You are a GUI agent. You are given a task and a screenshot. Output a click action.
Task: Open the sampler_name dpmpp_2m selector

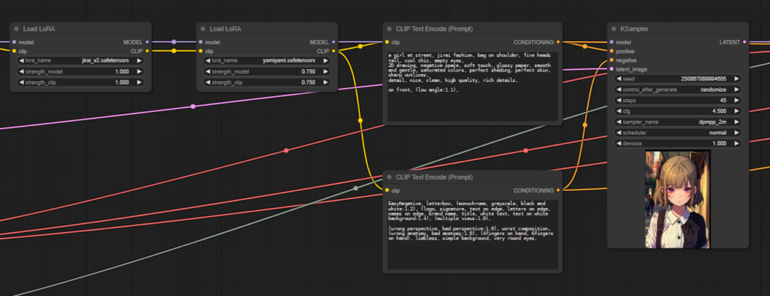[678, 122]
